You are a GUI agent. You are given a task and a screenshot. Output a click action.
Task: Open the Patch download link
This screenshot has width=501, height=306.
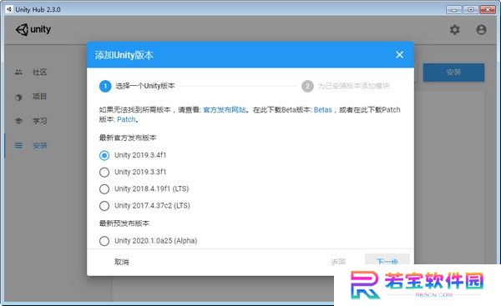[x=126, y=119]
